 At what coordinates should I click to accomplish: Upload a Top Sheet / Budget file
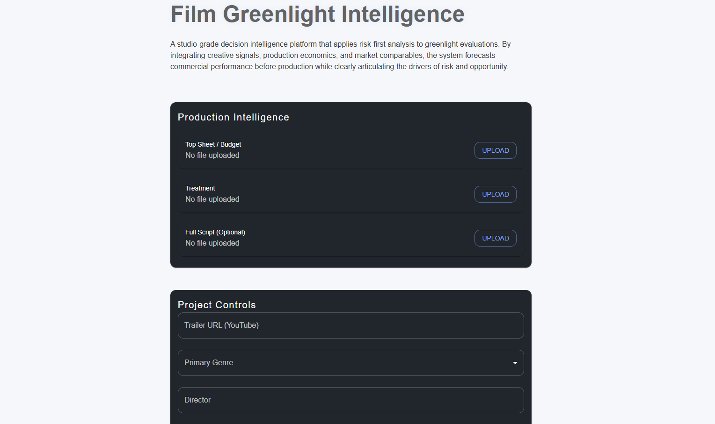click(495, 150)
